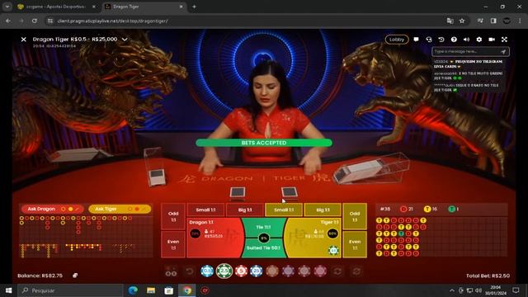This screenshot has width=528, height=297.
Task: Click the icon beside Balance amount
Action: click(75, 276)
